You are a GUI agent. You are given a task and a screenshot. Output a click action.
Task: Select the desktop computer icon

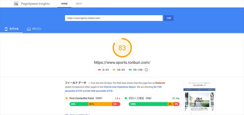29,29
